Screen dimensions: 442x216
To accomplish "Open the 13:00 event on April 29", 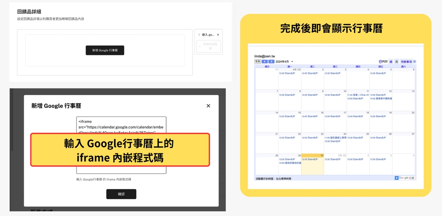I will (x=290, y=163).
